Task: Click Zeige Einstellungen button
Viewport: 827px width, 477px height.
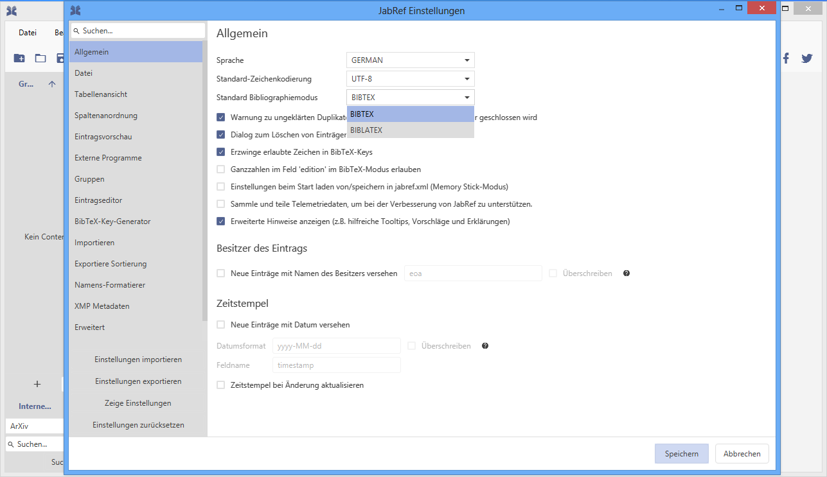Action: 138,403
